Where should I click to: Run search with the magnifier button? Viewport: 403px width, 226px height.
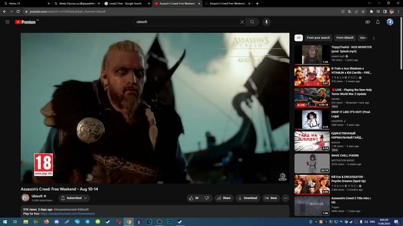(252, 22)
